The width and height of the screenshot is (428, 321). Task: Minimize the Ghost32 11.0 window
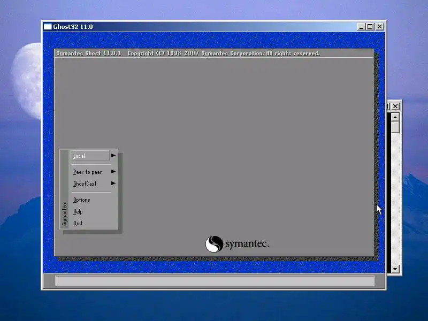tap(361, 27)
